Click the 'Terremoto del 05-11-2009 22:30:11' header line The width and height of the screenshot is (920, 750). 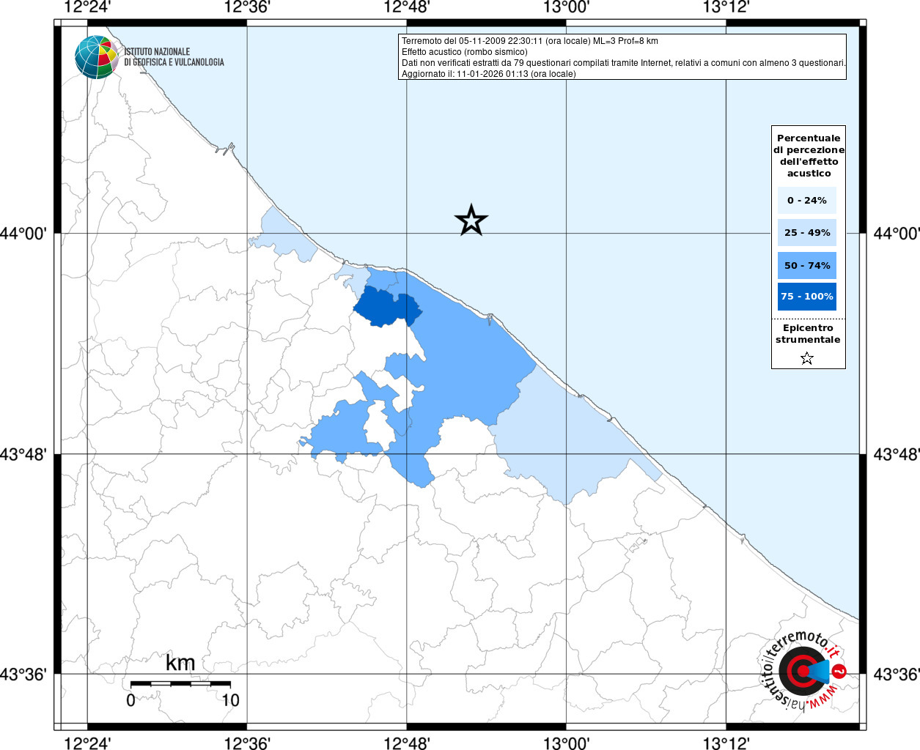click(x=530, y=41)
